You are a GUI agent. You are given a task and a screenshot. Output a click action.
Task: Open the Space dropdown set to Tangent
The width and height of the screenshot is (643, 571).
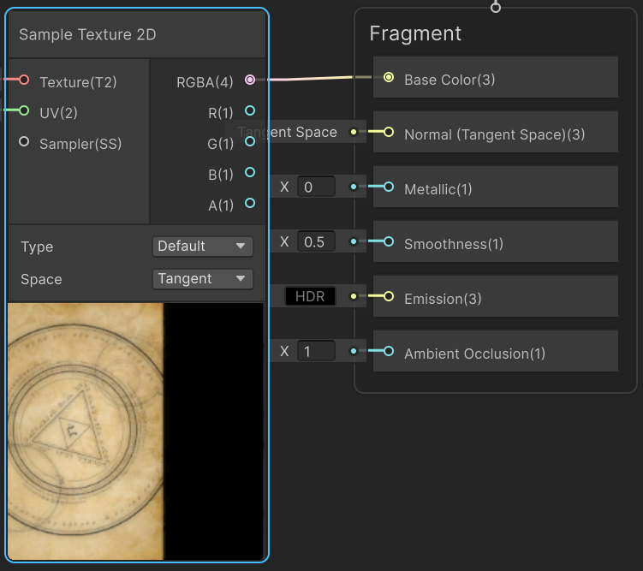pos(203,279)
